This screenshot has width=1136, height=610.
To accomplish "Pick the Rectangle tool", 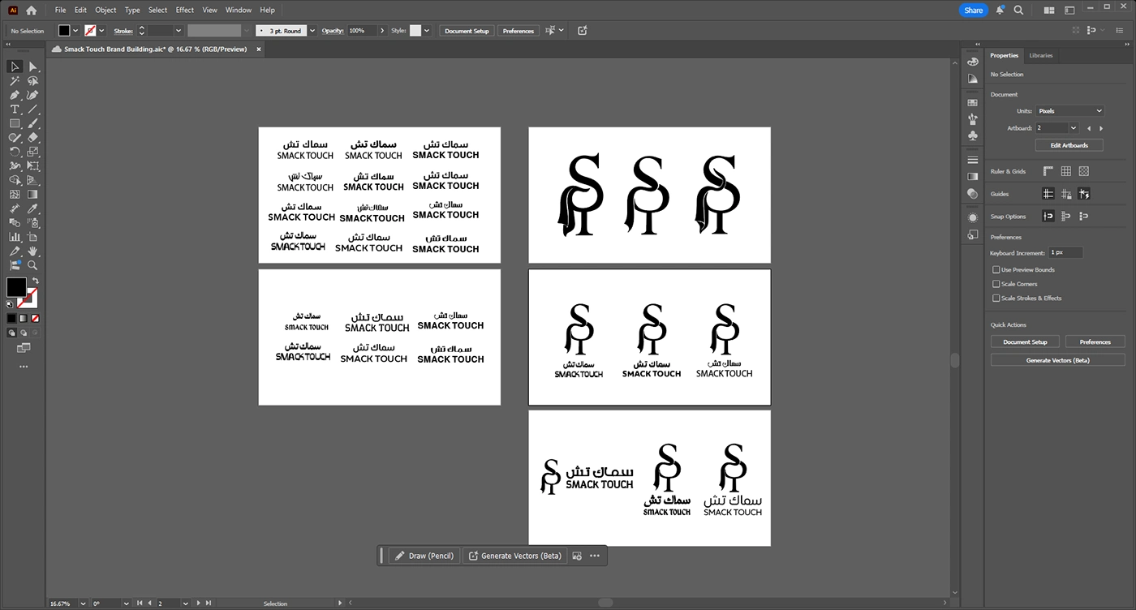I will click(15, 123).
